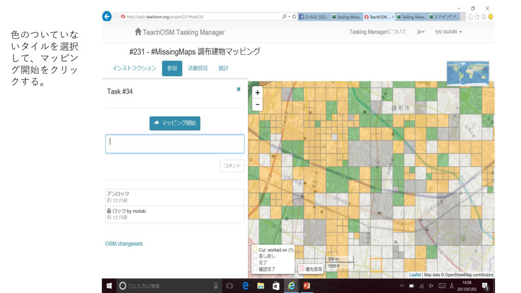Toggle the 優先度高 legend box
Image resolution: width=521 pixels, height=293 pixels.
pos(302,269)
